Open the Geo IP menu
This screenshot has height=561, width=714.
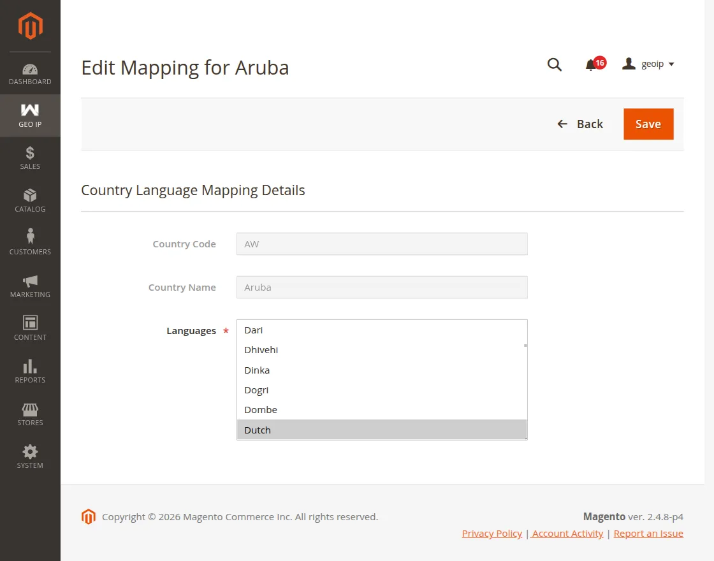pyautogui.click(x=30, y=115)
